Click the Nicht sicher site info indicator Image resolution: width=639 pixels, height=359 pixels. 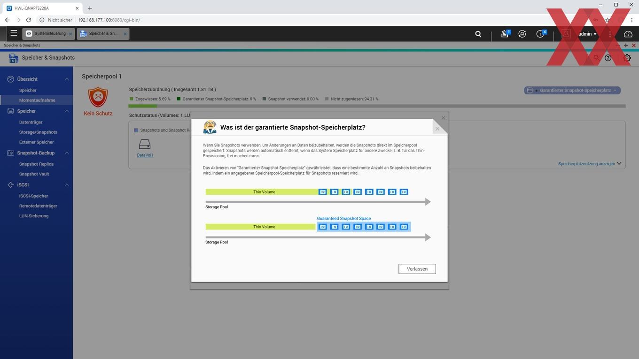tap(56, 20)
